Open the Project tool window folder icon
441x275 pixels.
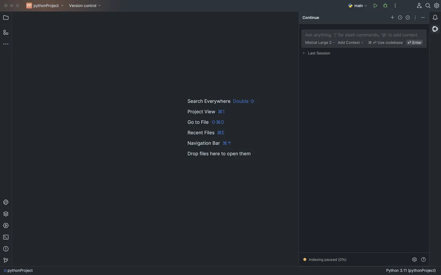[x=6, y=18]
